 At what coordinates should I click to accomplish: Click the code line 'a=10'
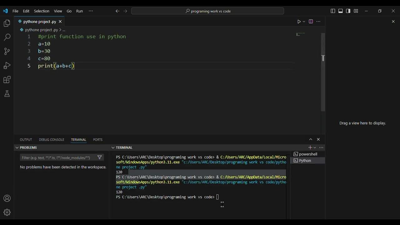(44, 44)
